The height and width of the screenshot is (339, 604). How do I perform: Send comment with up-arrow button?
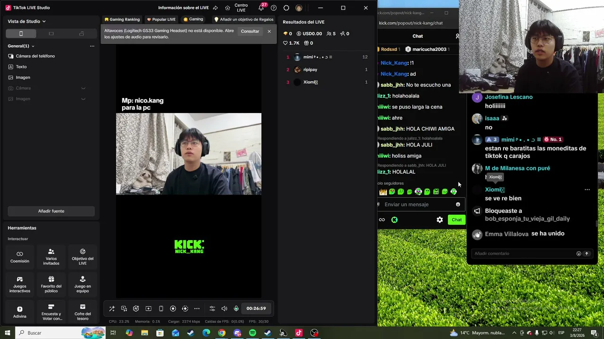587,254
